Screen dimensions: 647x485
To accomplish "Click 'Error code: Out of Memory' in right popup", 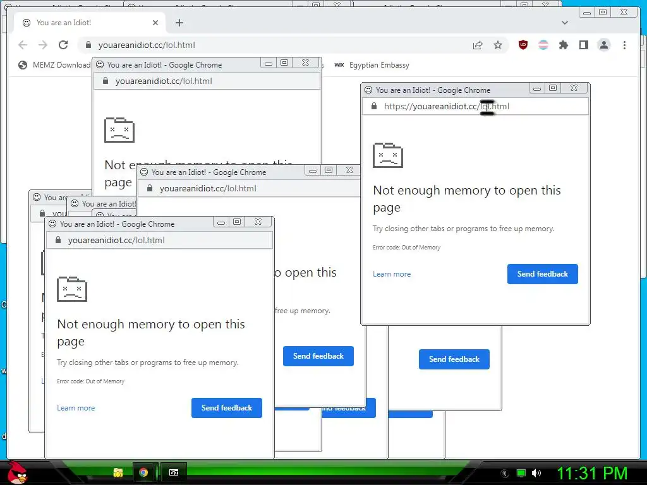I will click(x=406, y=248).
